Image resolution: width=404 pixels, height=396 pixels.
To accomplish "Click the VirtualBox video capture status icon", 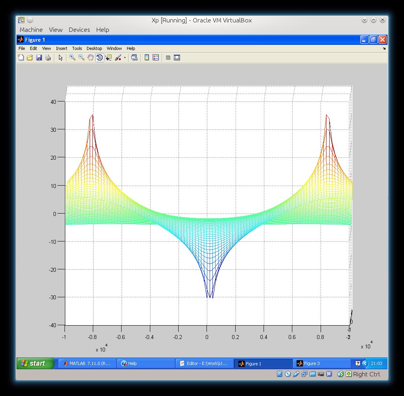I will coord(321,374).
